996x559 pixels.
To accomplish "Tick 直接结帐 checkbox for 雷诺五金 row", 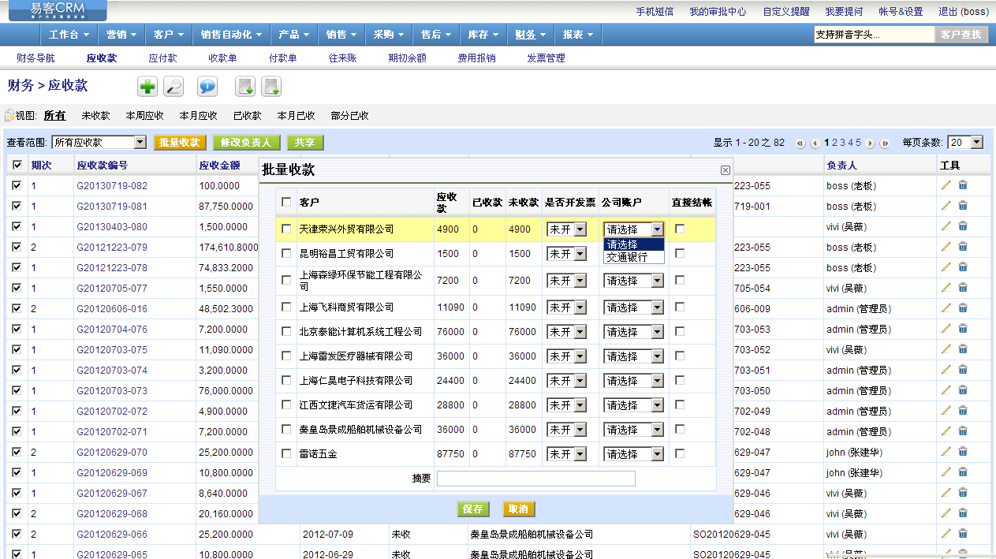I will (680, 454).
